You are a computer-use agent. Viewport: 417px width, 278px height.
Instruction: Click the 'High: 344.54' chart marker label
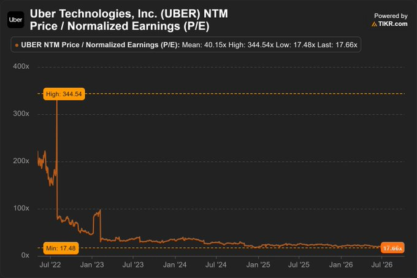(64, 94)
